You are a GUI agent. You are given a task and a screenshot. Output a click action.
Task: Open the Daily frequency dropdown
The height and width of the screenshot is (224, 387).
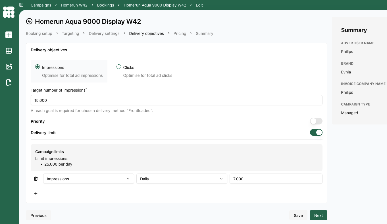pyautogui.click(x=182, y=179)
